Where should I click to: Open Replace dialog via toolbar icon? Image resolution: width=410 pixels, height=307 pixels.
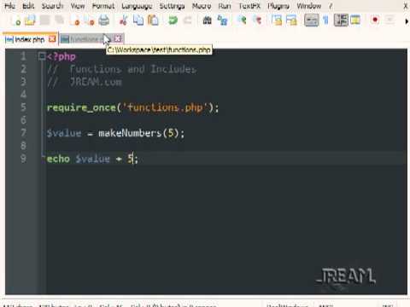222,20
